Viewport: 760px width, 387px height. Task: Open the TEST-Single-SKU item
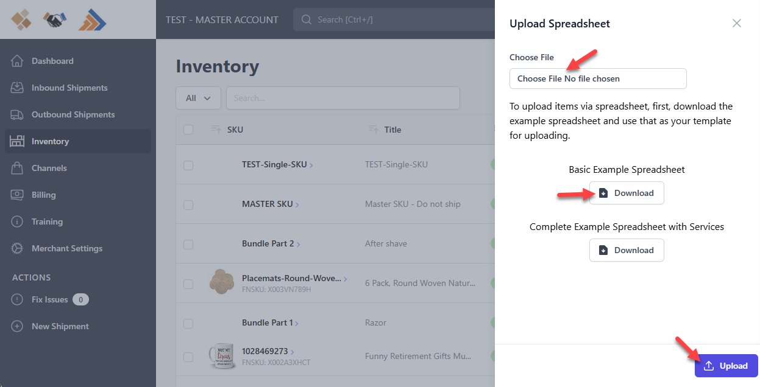click(277, 164)
